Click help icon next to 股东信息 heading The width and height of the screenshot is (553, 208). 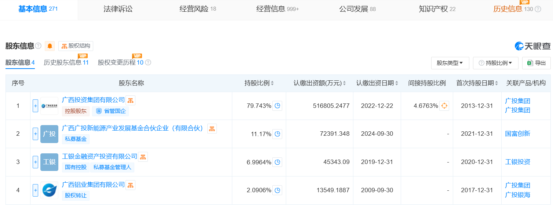38,46
